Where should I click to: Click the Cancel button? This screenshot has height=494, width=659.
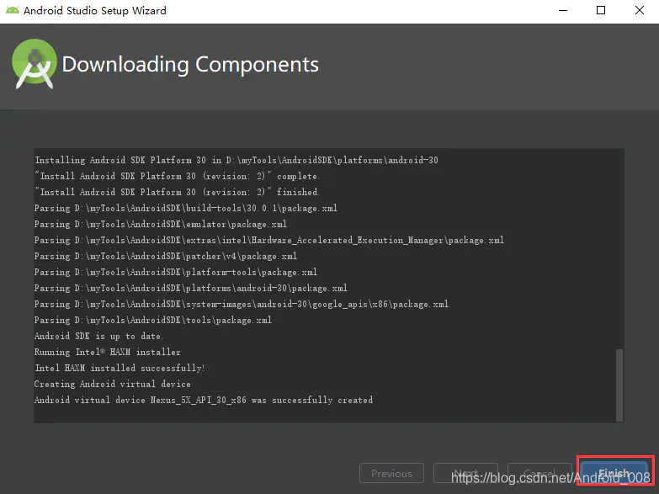click(x=540, y=473)
